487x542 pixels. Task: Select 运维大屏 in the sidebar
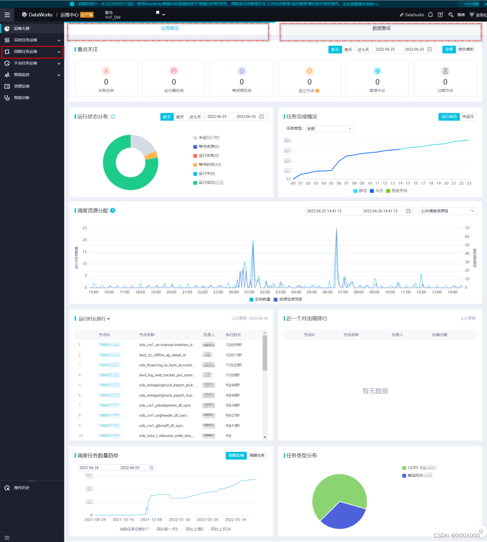pos(32,28)
